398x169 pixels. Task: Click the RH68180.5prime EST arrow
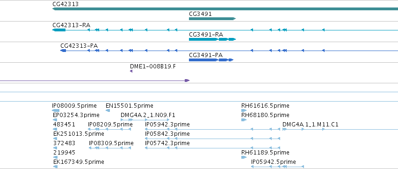[244, 120]
